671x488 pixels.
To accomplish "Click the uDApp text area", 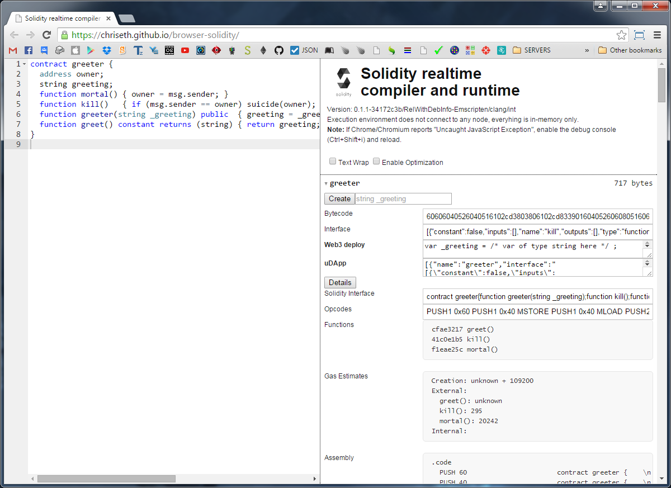I will [538, 267].
